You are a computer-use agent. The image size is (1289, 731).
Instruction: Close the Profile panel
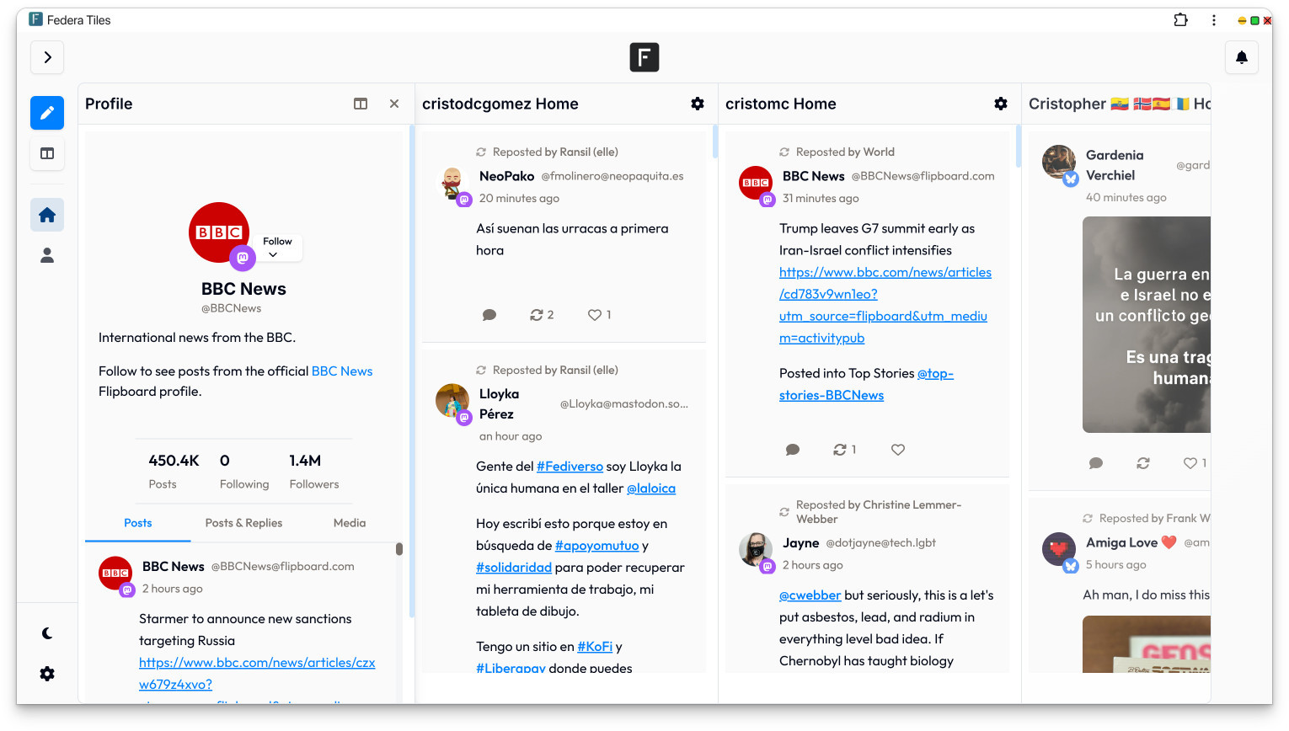point(394,104)
